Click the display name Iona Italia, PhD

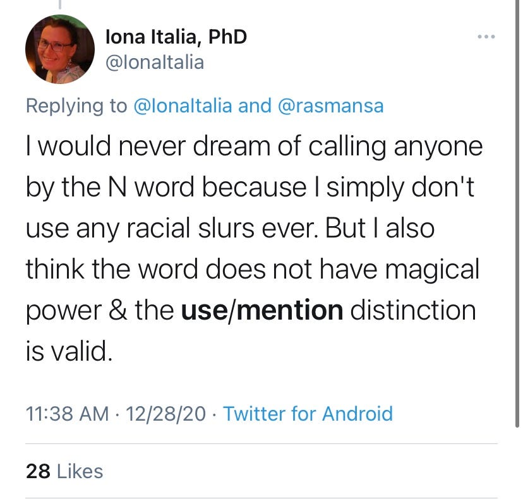pos(176,37)
